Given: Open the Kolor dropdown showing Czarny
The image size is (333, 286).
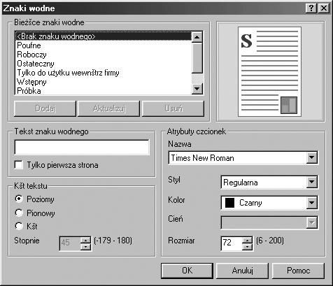Looking at the screenshot, I should click(312, 203).
